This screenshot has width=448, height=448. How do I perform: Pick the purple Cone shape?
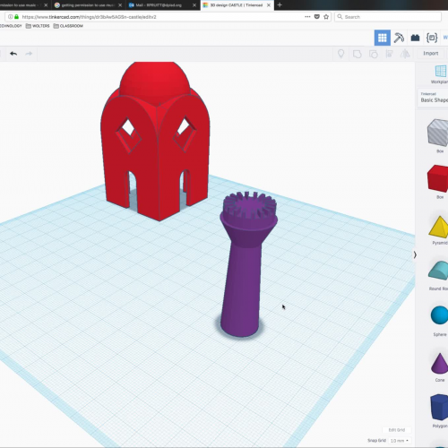[440, 363]
